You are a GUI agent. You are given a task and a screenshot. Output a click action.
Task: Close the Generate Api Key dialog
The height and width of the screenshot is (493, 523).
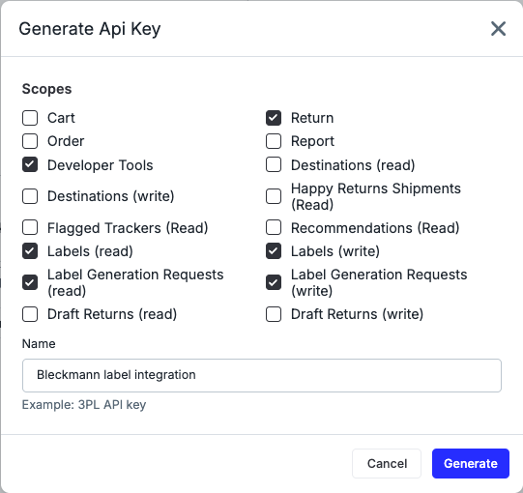[x=498, y=28]
